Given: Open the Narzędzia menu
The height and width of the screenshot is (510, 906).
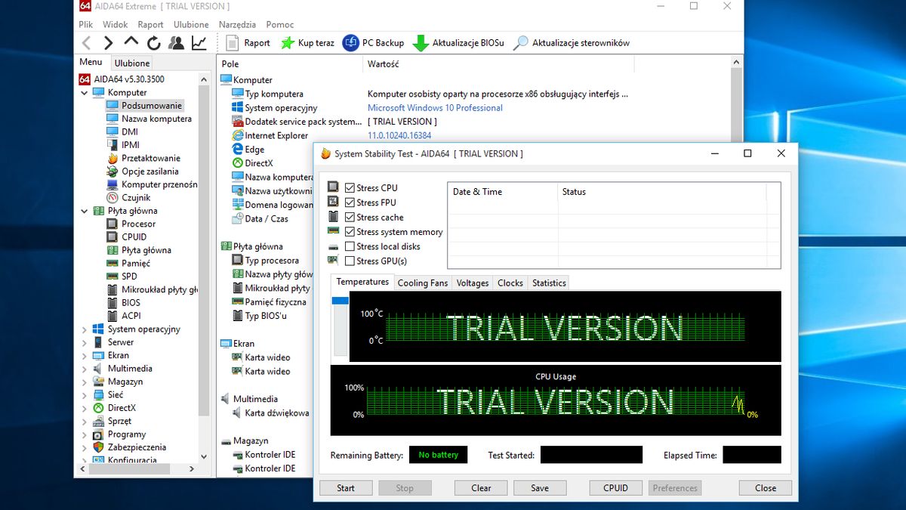Looking at the screenshot, I should 238,24.
